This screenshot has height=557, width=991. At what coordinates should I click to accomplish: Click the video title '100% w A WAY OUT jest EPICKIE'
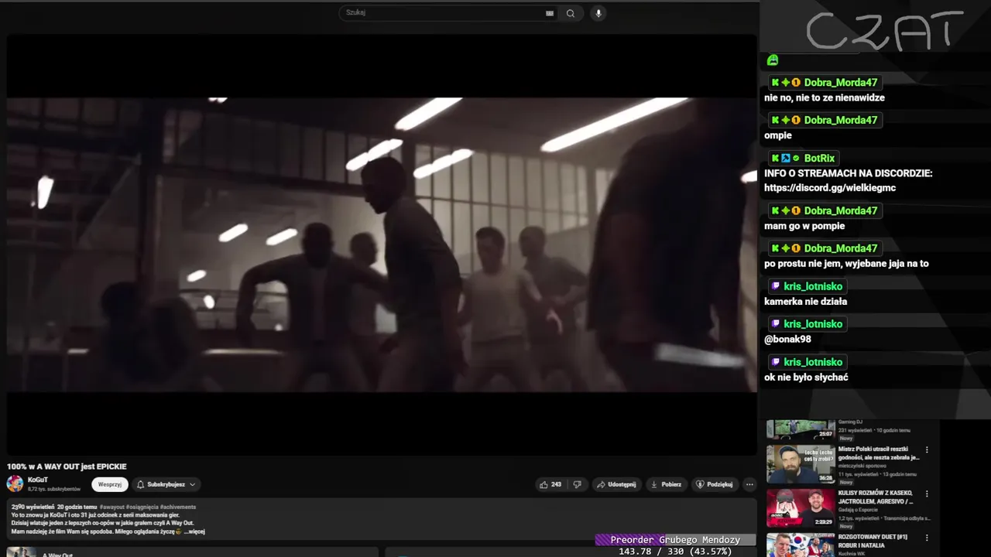[x=67, y=466]
